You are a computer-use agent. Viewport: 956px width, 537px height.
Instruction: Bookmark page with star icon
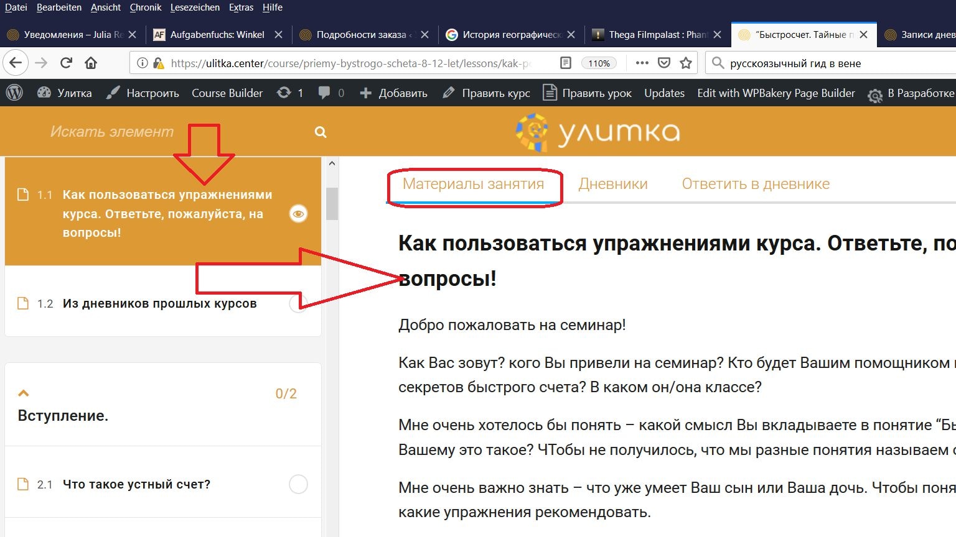pyautogui.click(x=686, y=63)
